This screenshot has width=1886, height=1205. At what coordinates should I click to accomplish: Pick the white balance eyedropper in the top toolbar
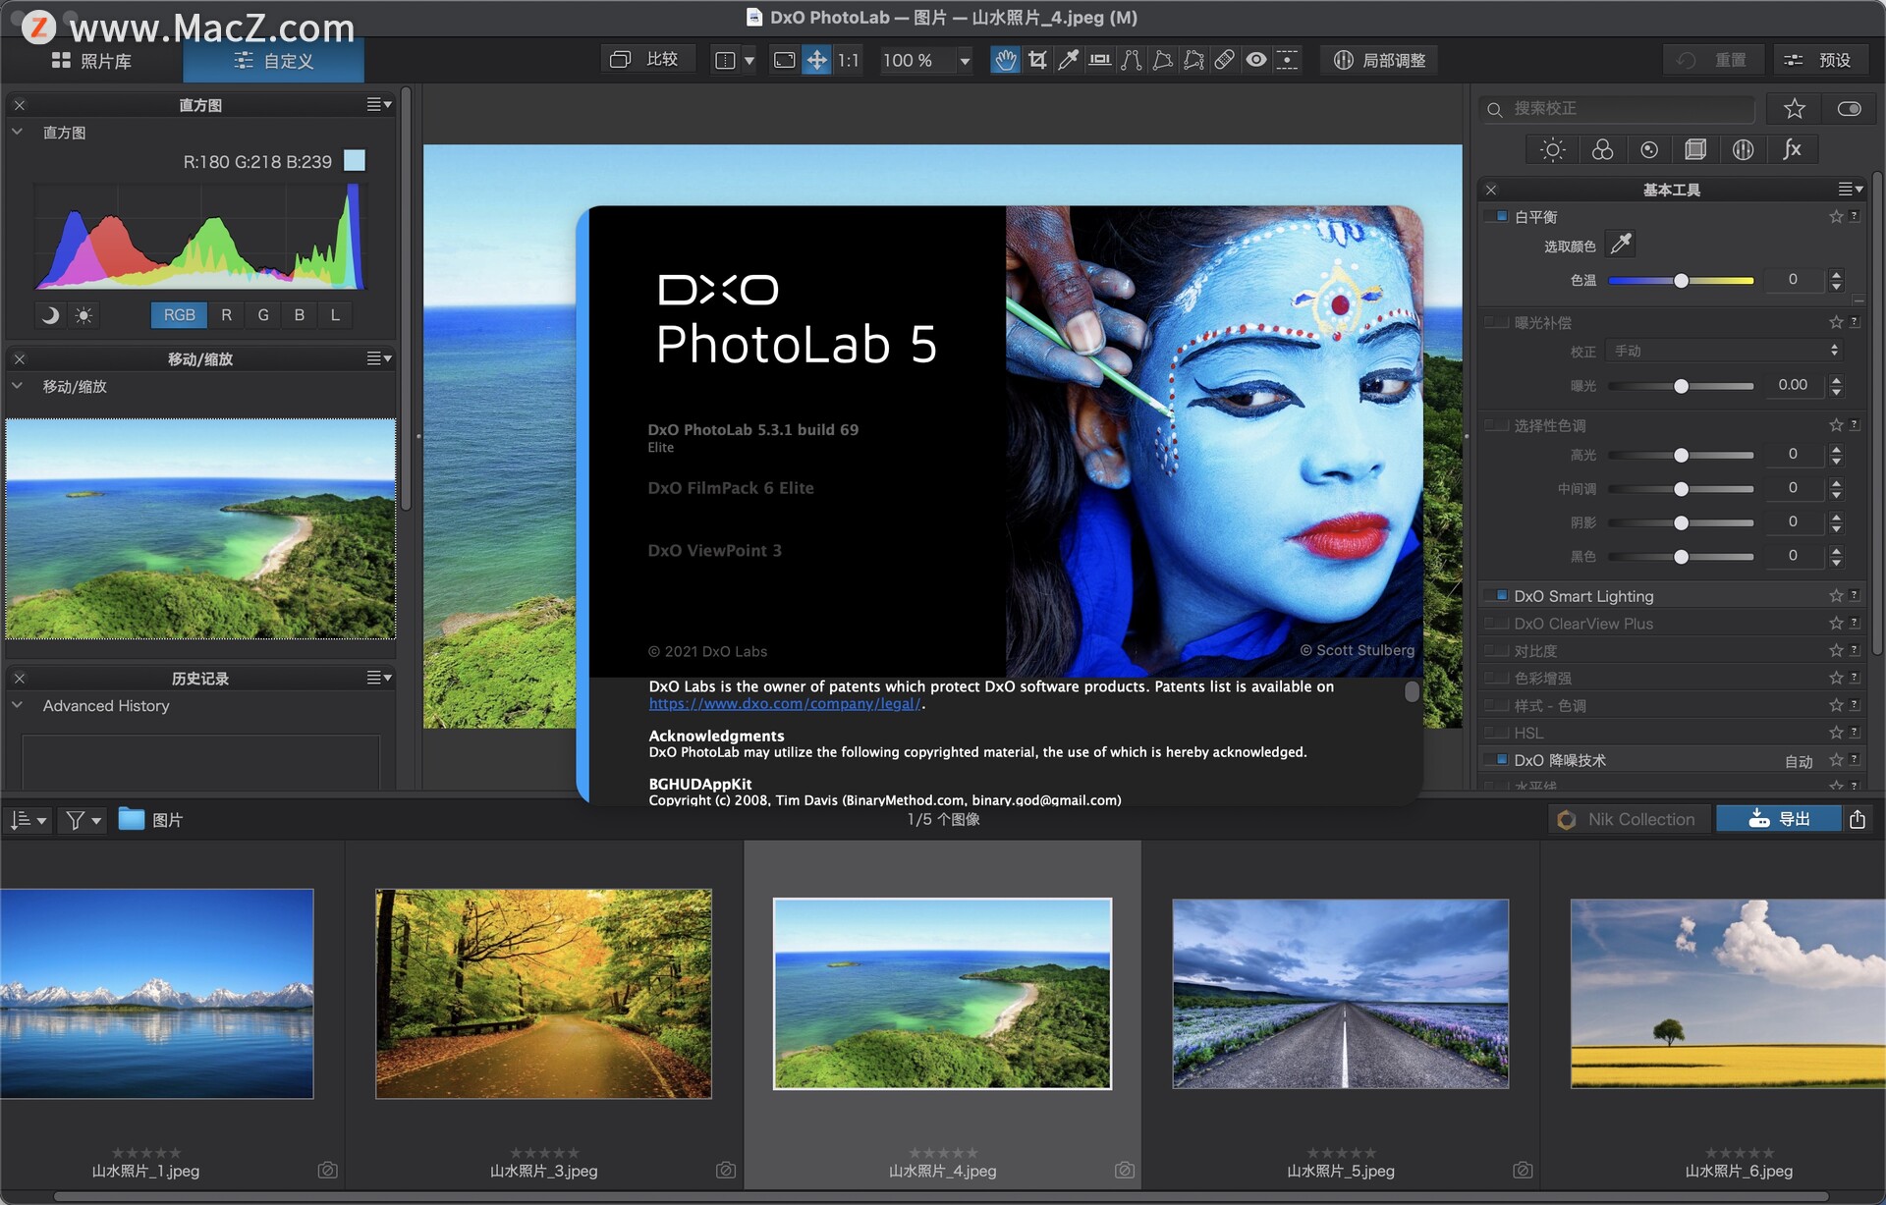[x=1068, y=61]
